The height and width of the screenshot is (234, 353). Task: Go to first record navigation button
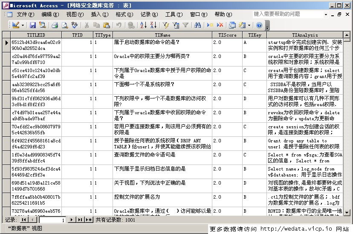(x=24, y=220)
